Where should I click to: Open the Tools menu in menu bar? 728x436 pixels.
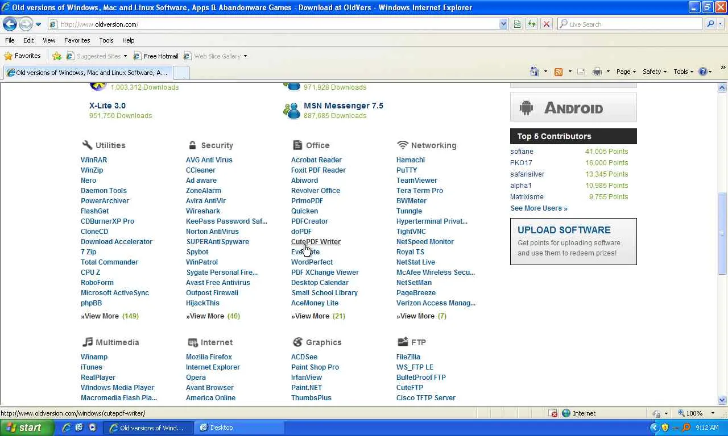click(x=106, y=40)
